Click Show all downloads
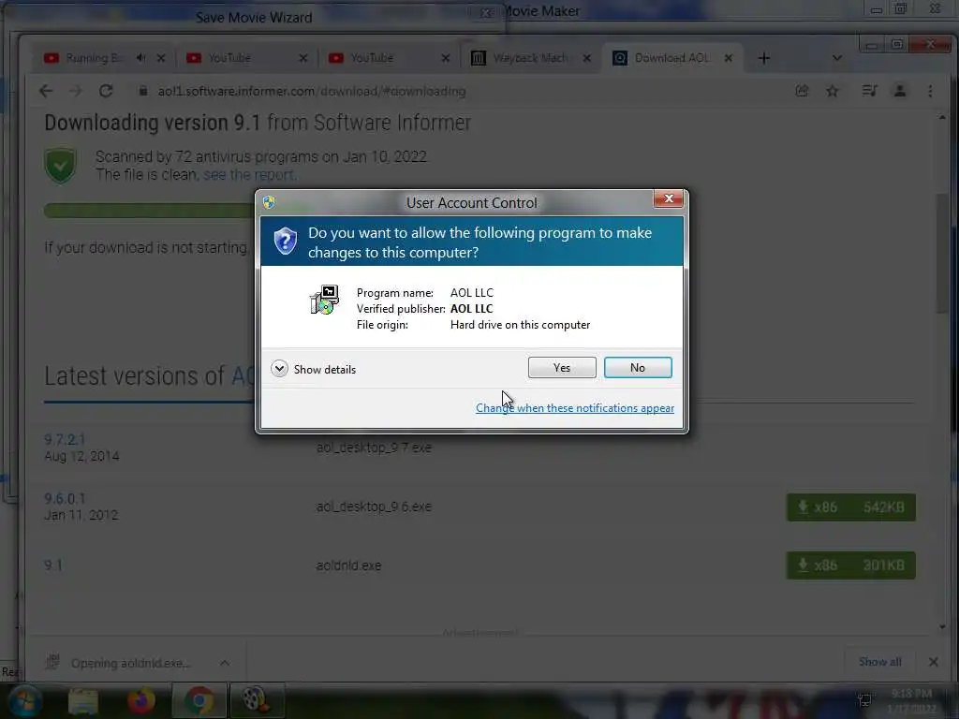This screenshot has width=959, height=719. pos(879,662)
